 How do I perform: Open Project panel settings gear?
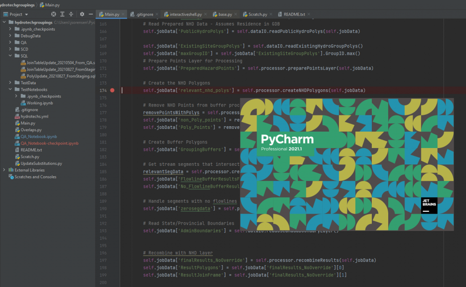82,15
